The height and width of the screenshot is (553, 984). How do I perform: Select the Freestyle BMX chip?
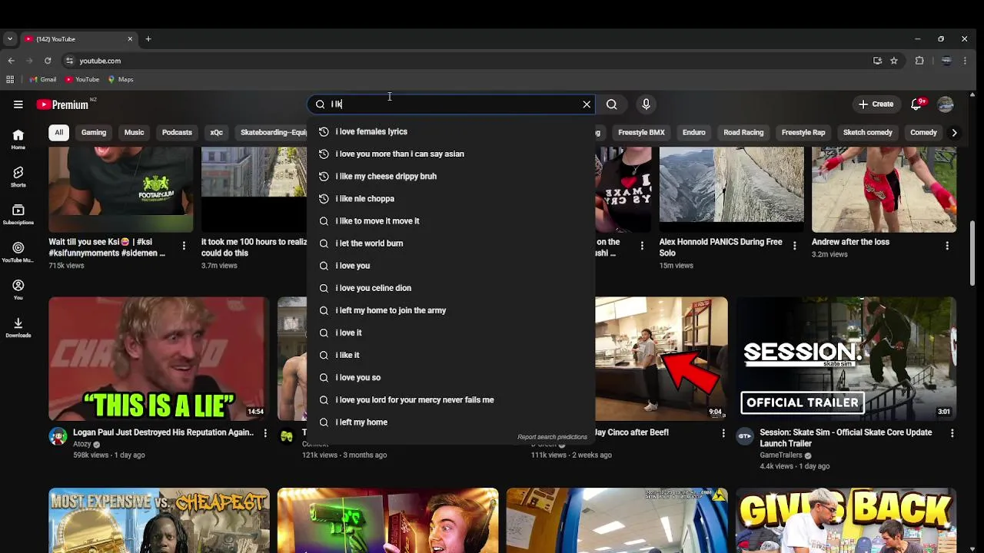pyautogui.click(x=641, y=132)
